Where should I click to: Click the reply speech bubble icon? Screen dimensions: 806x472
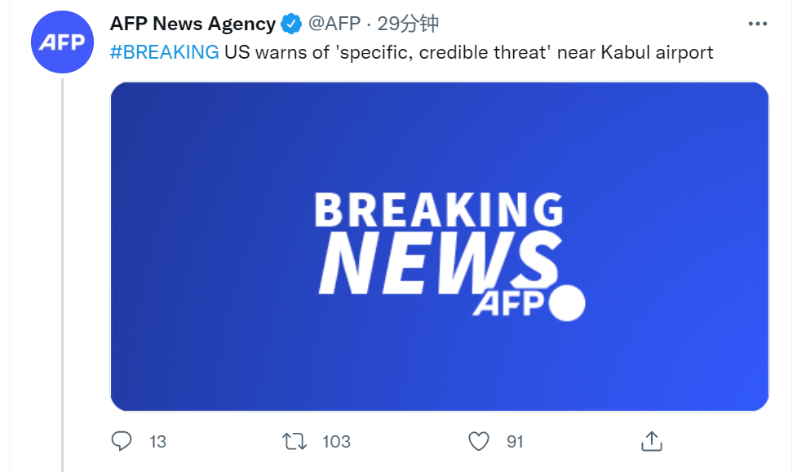click(x=122, y=441)
